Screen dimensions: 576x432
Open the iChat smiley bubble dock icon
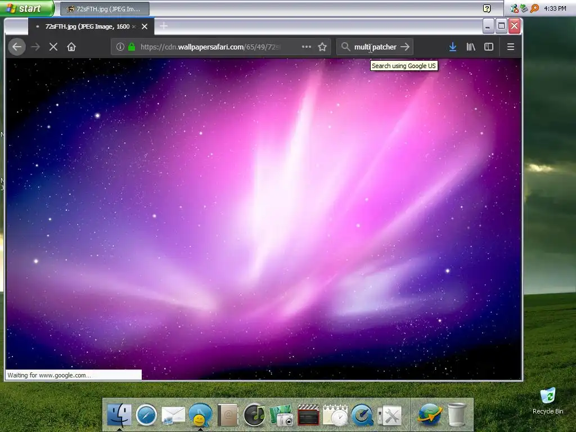tap(200, 415)
